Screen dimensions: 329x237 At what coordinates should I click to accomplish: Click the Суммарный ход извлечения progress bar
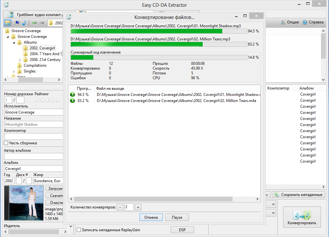pos(159,57)
